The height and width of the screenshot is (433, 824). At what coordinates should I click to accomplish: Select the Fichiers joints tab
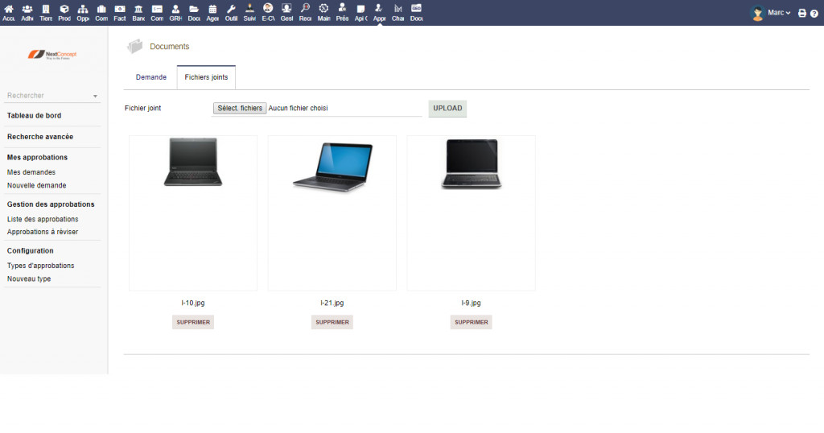pyautogui.click(x=206, y=77)
